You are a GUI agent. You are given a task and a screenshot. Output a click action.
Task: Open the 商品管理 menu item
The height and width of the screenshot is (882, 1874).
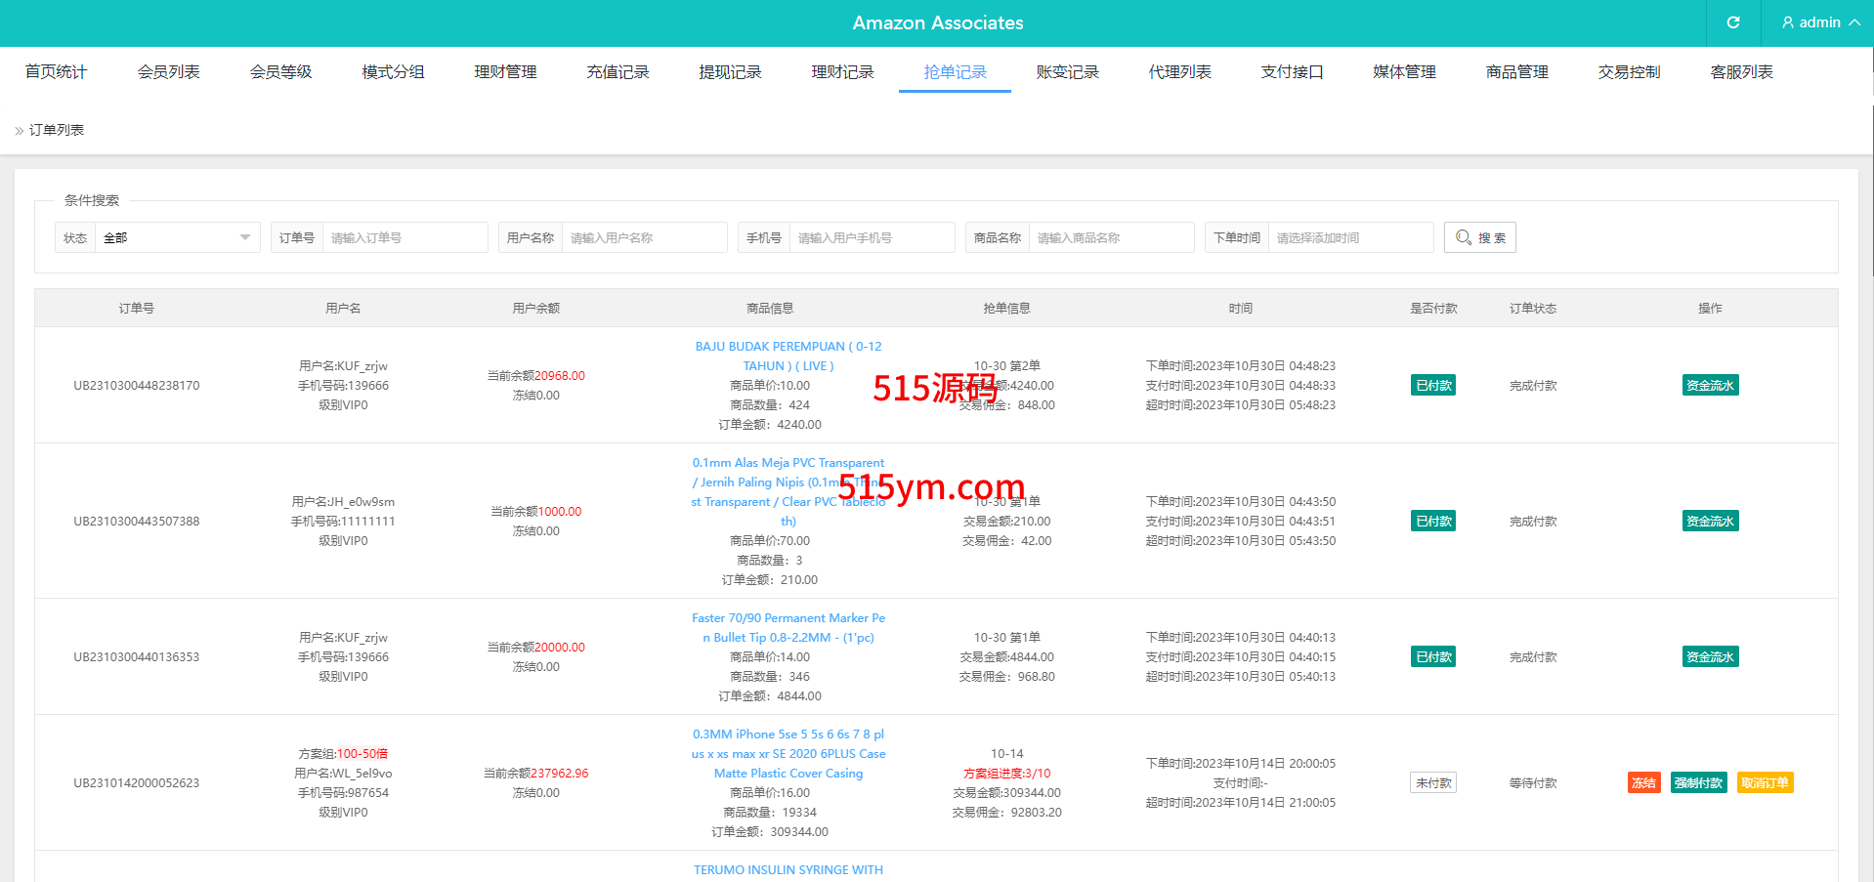pos(1516,72)
